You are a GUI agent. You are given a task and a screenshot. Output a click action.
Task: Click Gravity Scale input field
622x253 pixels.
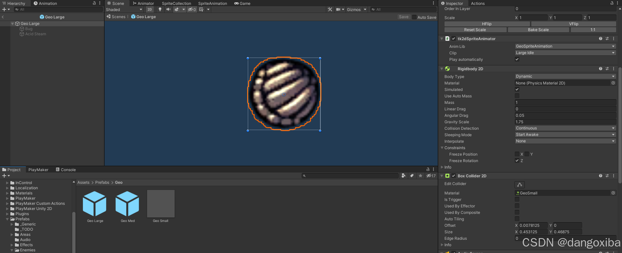click(565, 122)
